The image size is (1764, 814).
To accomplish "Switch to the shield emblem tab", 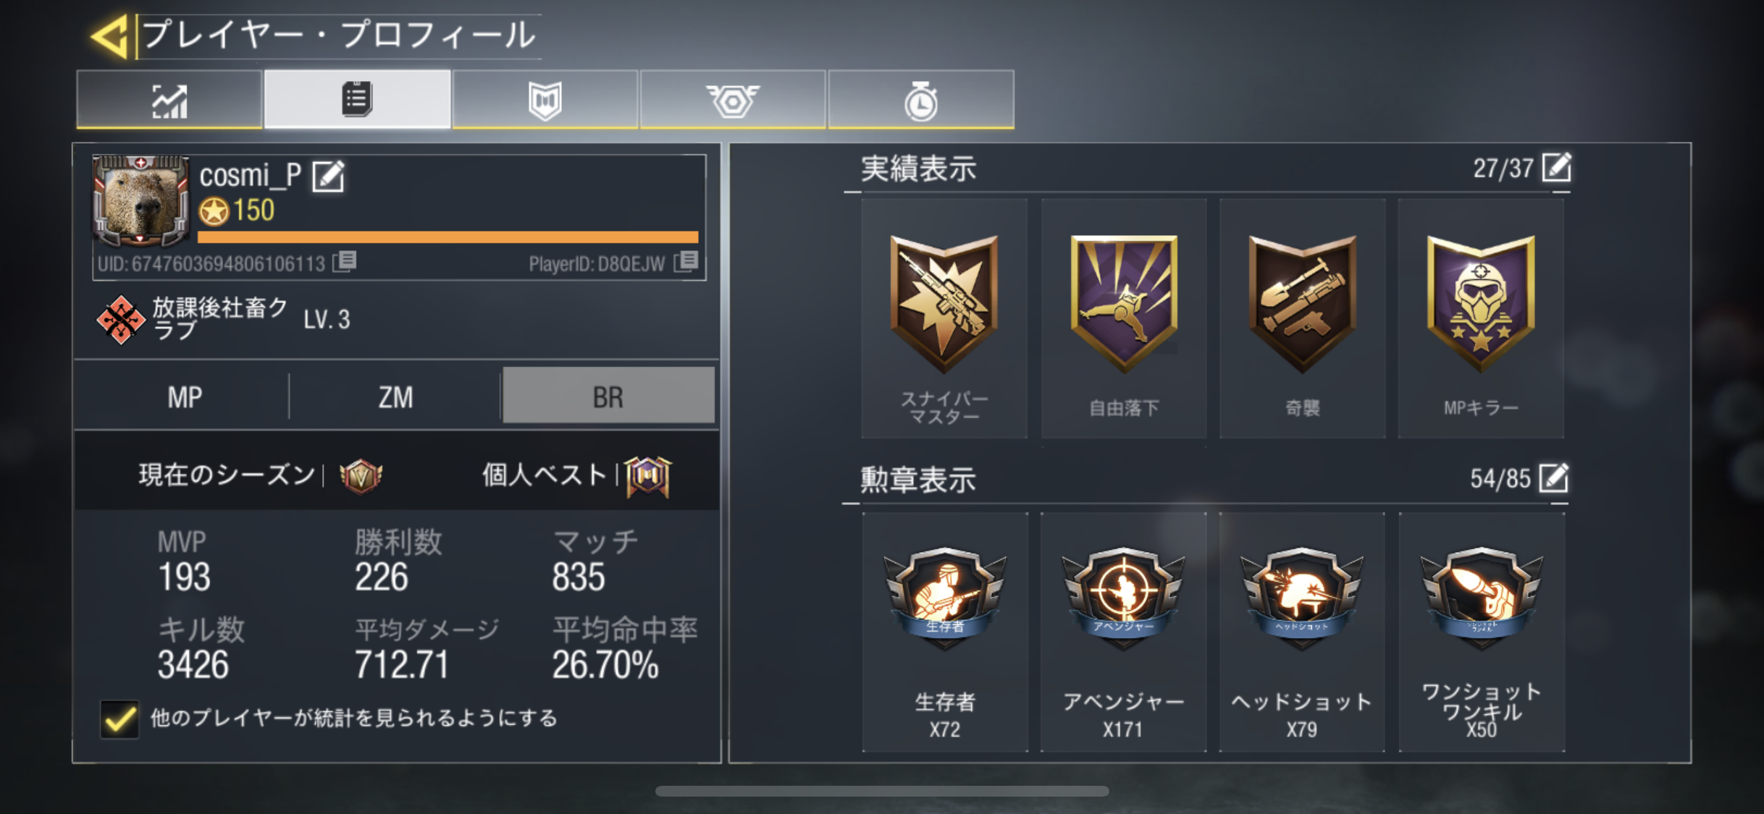I will pyautogui.click(x=545, y=100).
